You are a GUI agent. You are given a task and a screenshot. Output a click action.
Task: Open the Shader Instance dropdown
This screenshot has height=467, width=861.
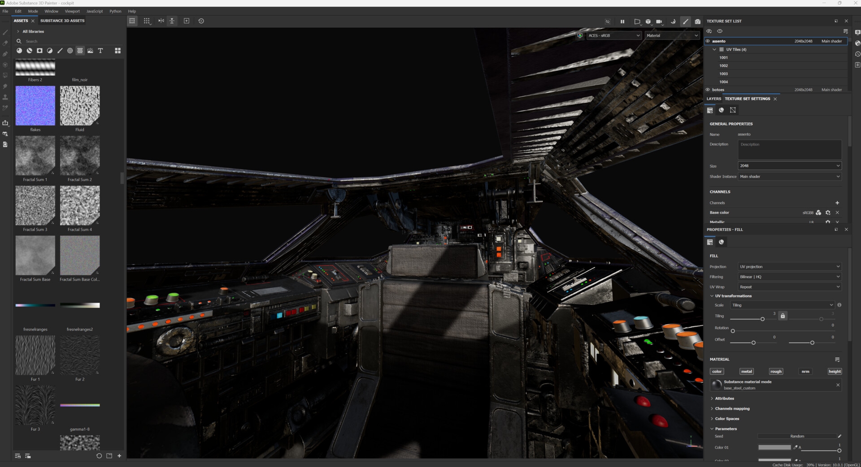pos(790,176)
